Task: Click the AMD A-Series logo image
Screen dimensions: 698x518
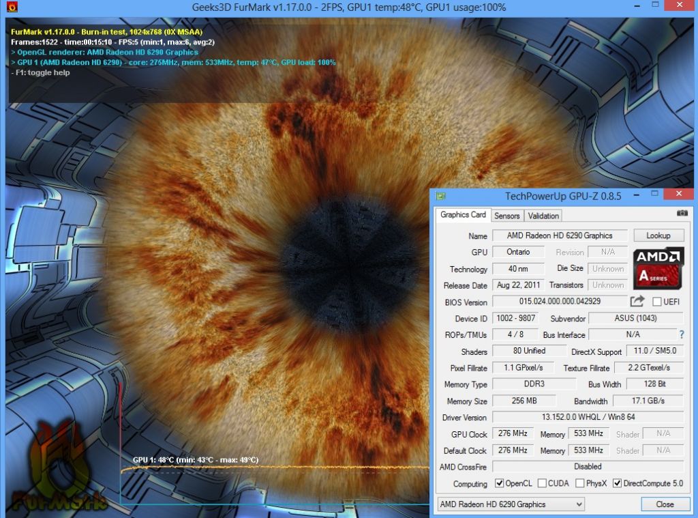Action: [658, 268]
